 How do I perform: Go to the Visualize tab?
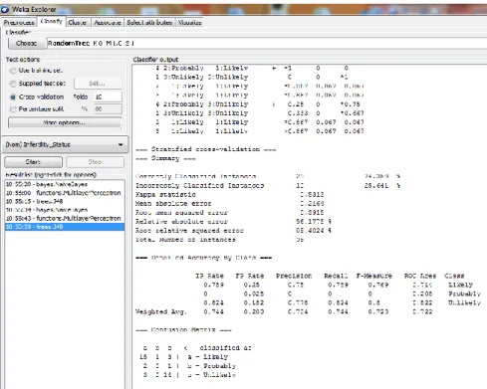(189, 23)
